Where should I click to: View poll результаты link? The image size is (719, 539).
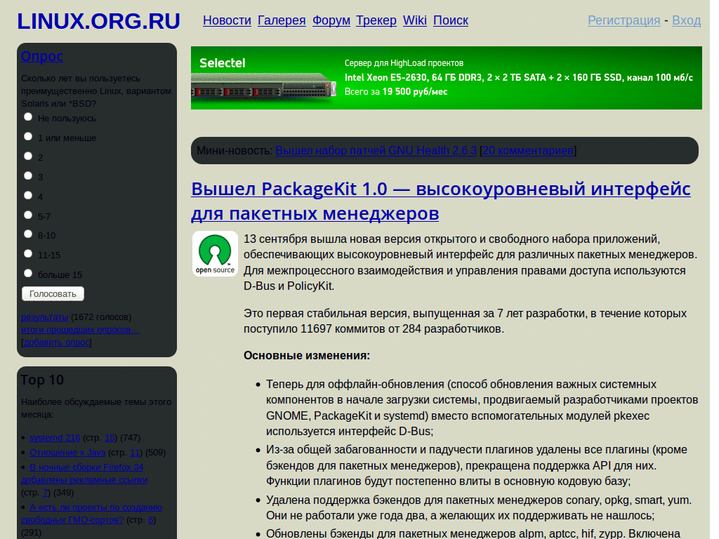(x=44, y=317)
